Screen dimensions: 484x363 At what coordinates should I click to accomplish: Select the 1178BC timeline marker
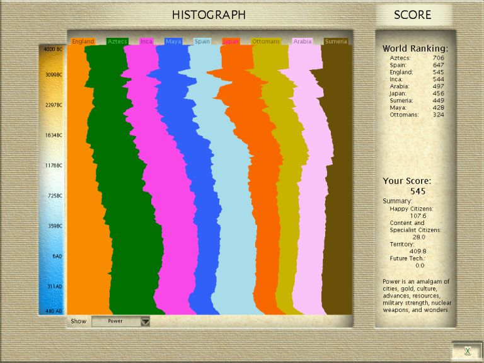point(52,165)
